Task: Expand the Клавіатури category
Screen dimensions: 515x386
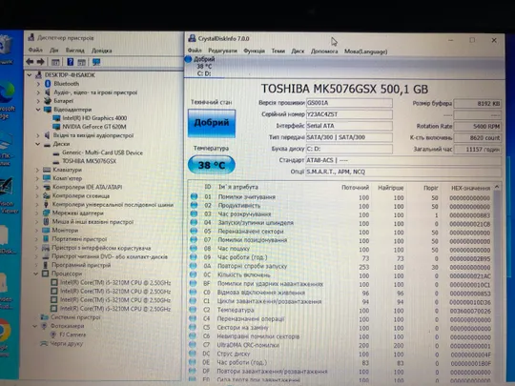Action: click(37, 170)
